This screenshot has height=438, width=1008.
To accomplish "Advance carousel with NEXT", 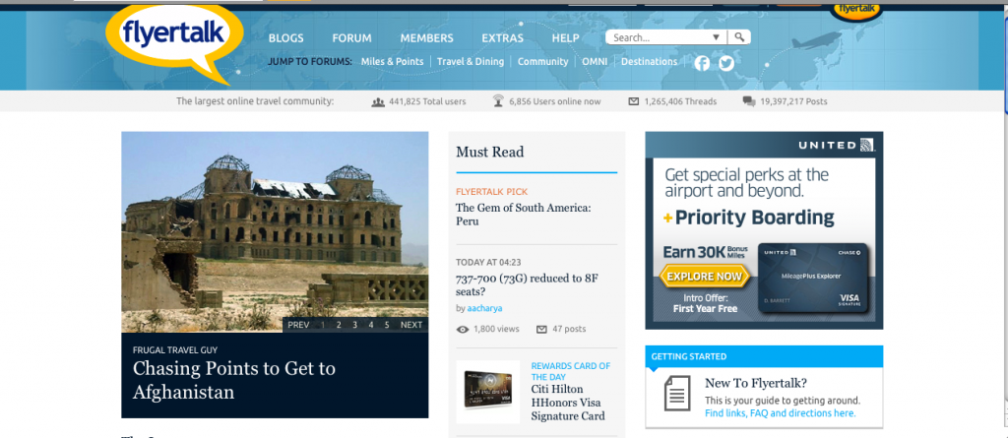I will (411, 325).
